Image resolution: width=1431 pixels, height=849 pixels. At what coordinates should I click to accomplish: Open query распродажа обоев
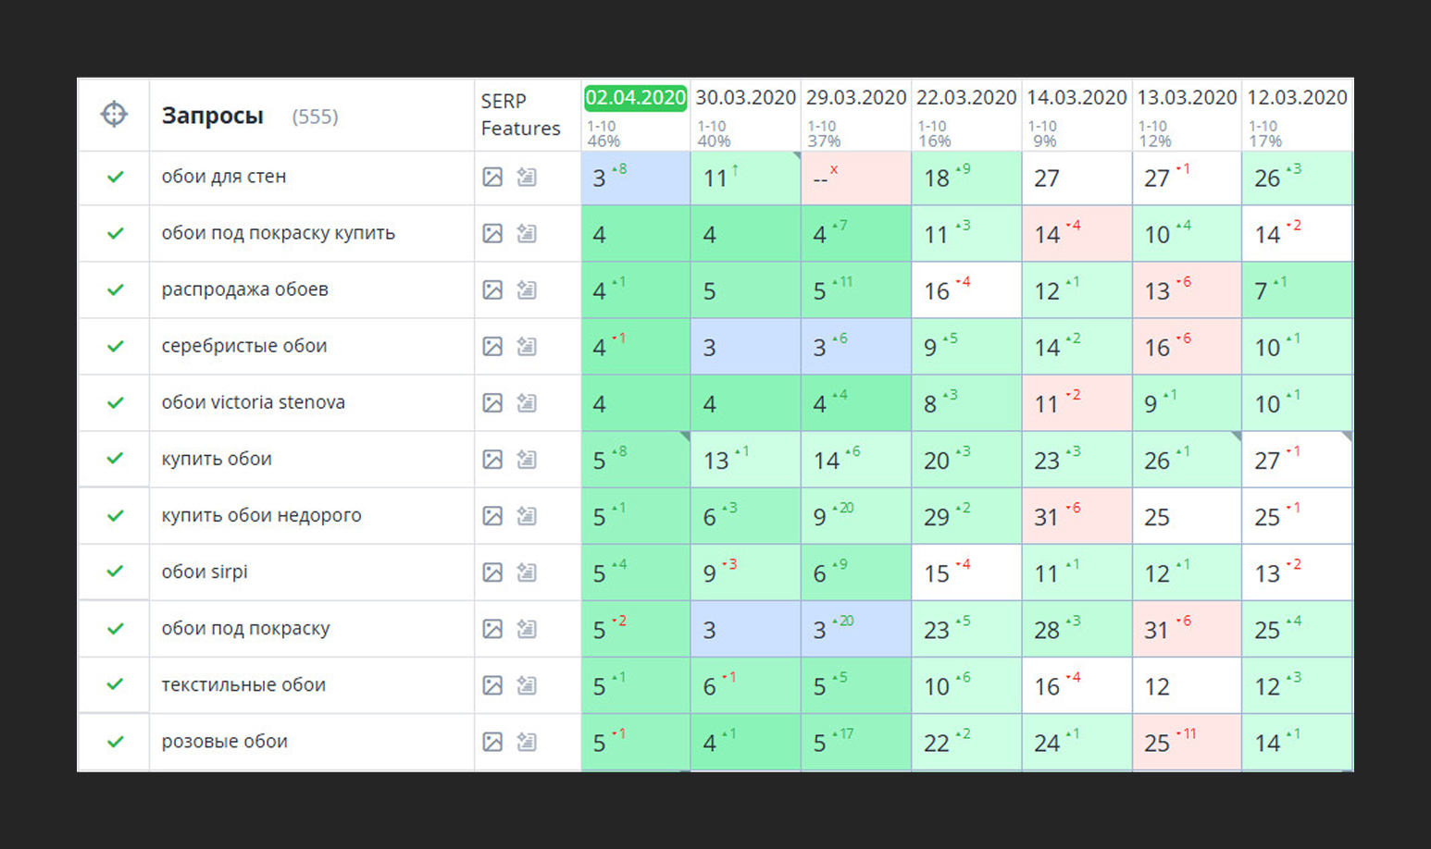coord(244,289)
